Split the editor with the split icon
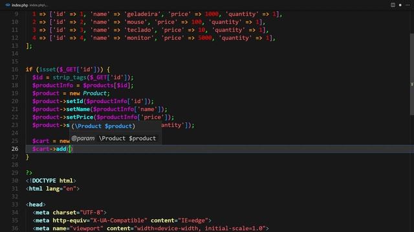The width and height of the screenshot is (414, 232). click(x=393, y=5)
